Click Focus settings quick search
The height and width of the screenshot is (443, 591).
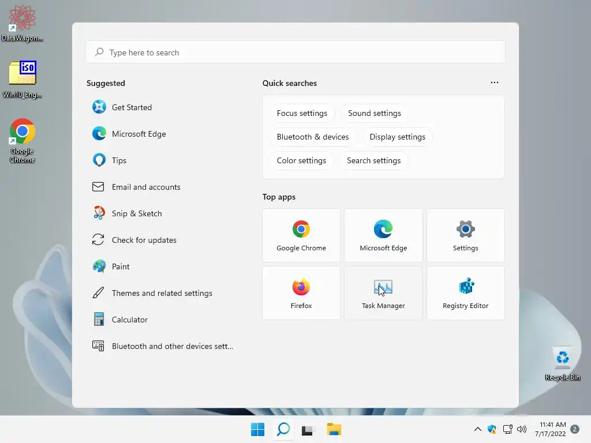(302, 114)
